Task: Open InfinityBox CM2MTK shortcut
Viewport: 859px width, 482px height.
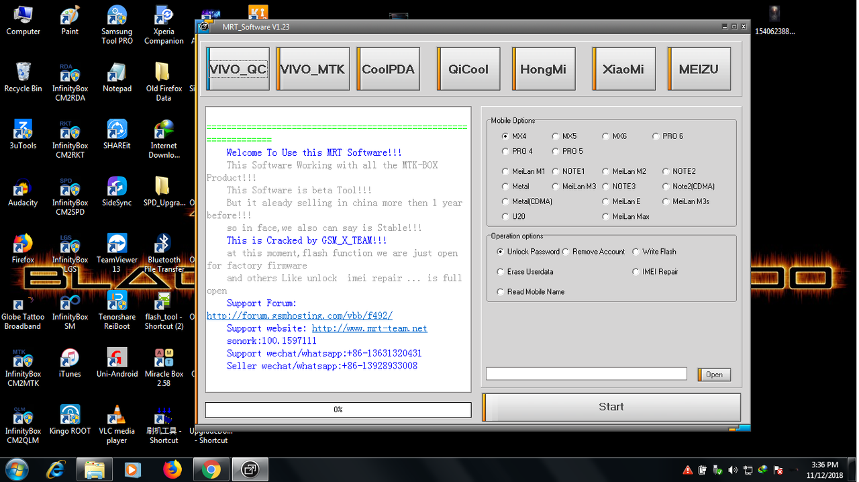Action: [23, 367]
